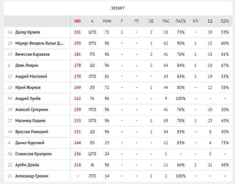Click Вендель's 90% pass accuracy
The height and width of the screenshot is (184, 235).
tap(180, 44)
